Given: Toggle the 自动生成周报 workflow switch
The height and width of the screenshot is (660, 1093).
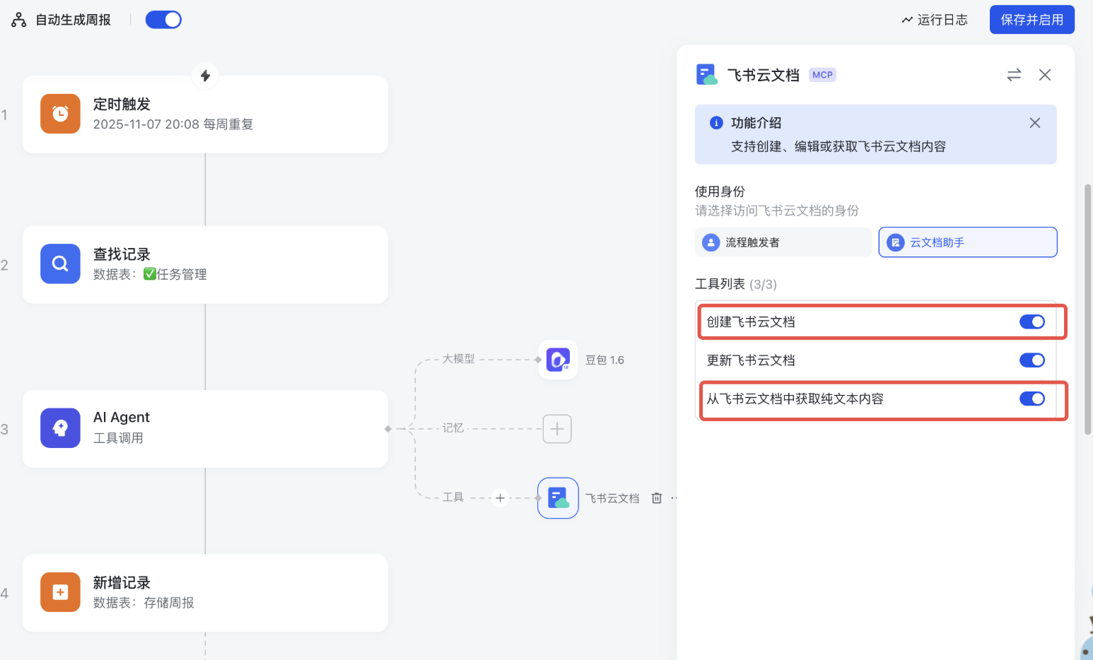Looking at the screenshot, I should pos(163,20).
